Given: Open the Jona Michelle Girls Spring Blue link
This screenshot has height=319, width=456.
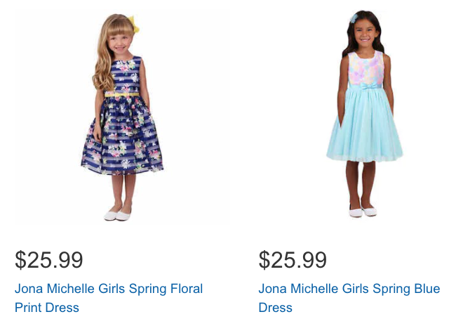Looking at the screenshot, I should tap(349, 289).
